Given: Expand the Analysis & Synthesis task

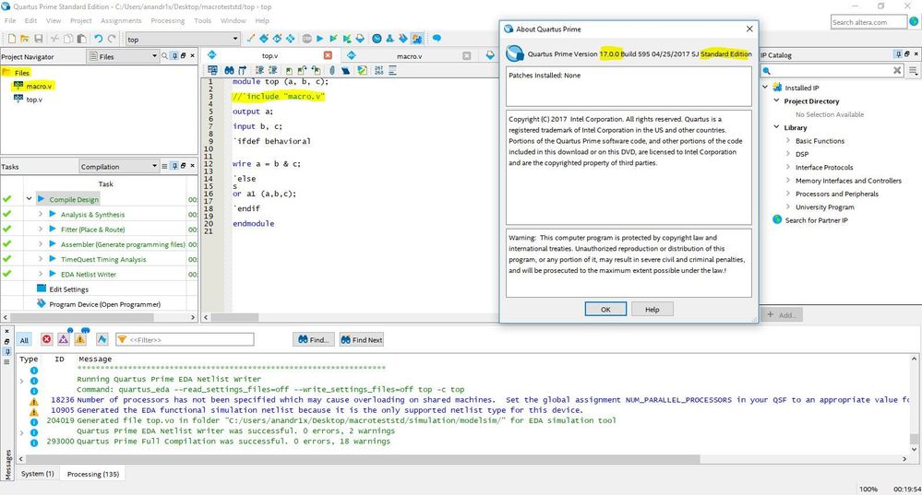Looking at the screenshot, I should [41, 215].
